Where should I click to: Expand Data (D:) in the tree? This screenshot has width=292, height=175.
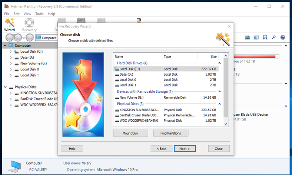[x=11, y=57]
